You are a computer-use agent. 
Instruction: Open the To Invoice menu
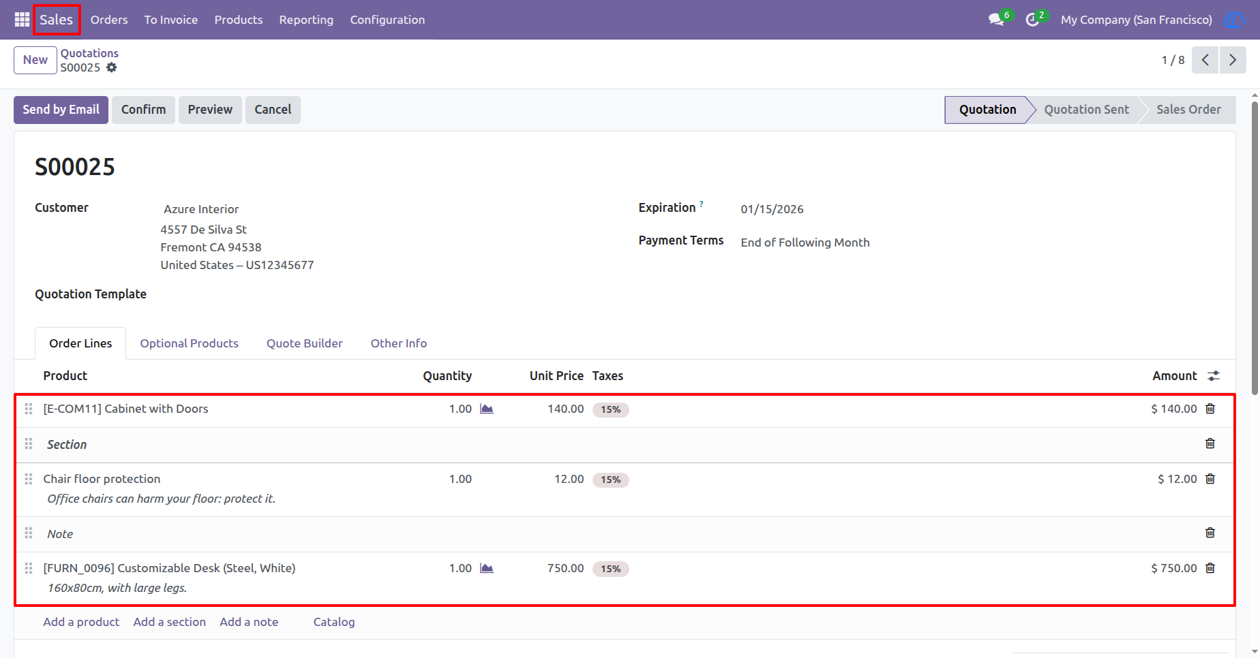171,20
